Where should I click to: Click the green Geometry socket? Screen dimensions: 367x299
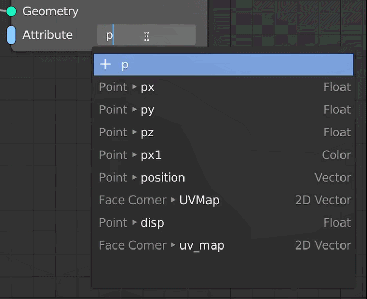(11, 11)
